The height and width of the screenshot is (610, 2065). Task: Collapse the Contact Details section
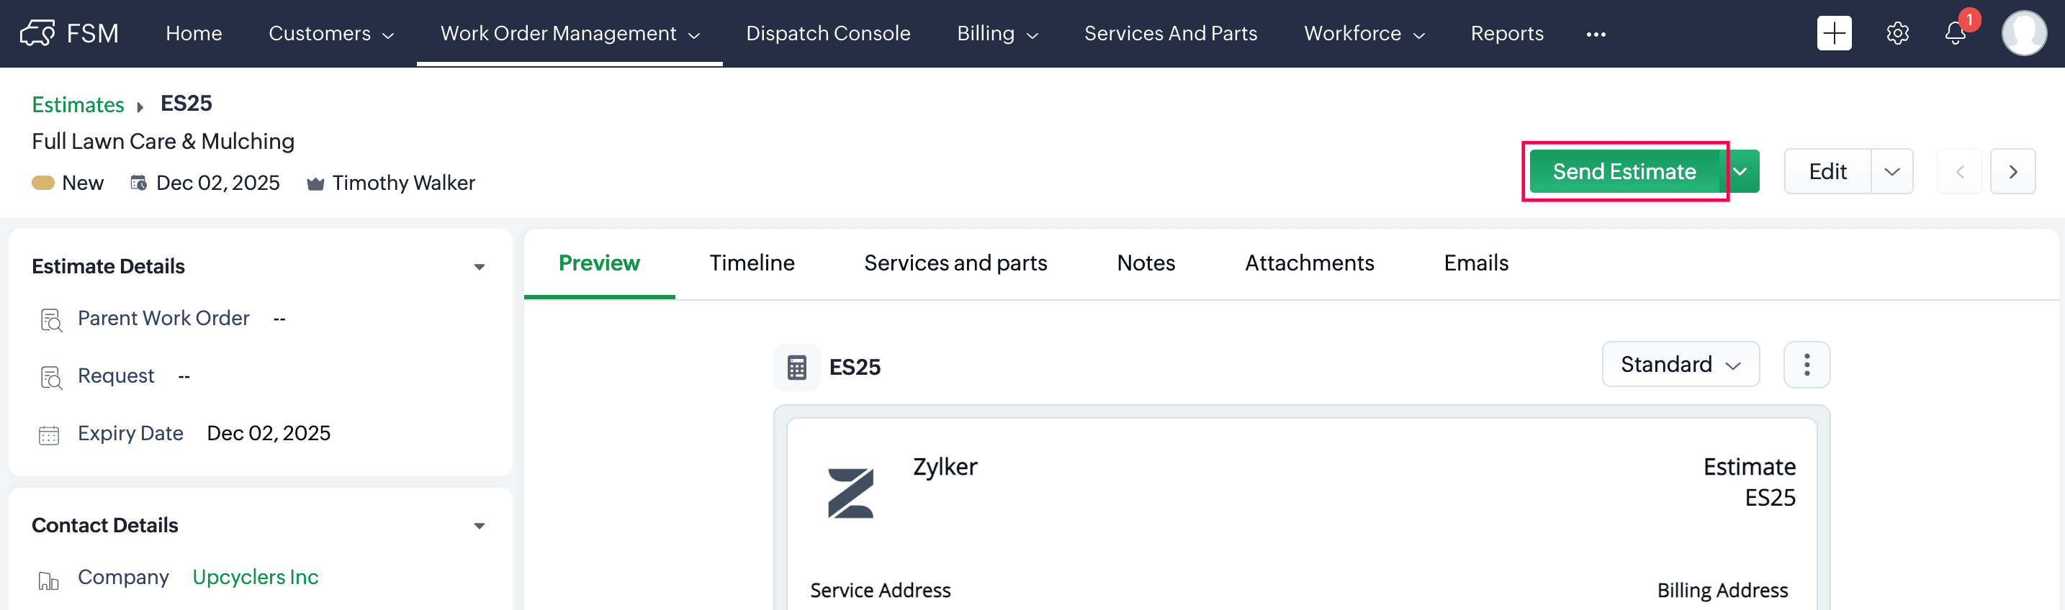tap(480, 526)
